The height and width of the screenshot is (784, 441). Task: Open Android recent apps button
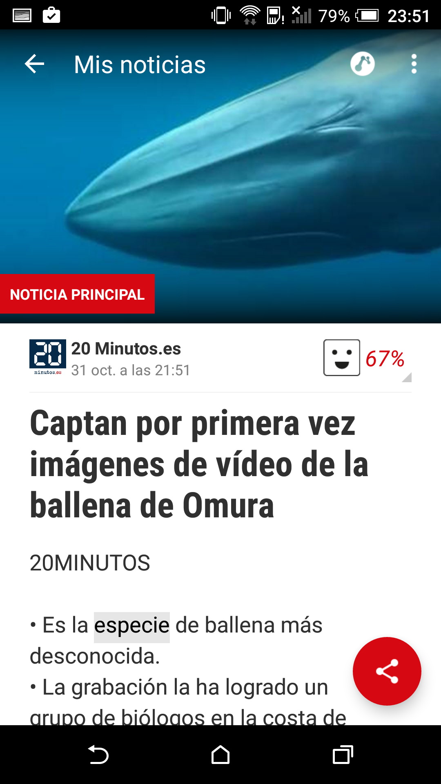click(x=343, y=755)
